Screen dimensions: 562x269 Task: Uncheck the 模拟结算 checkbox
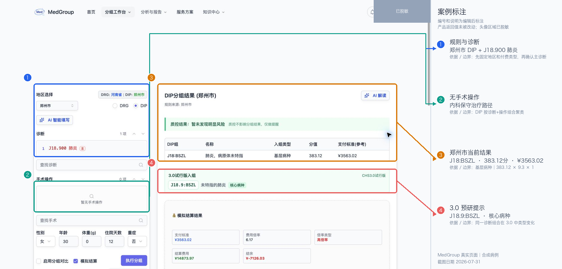76,261
